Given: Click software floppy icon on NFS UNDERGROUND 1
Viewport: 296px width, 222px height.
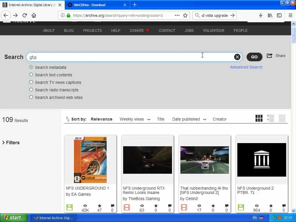Looking at the screenshot, I should (x=69, y=207).
